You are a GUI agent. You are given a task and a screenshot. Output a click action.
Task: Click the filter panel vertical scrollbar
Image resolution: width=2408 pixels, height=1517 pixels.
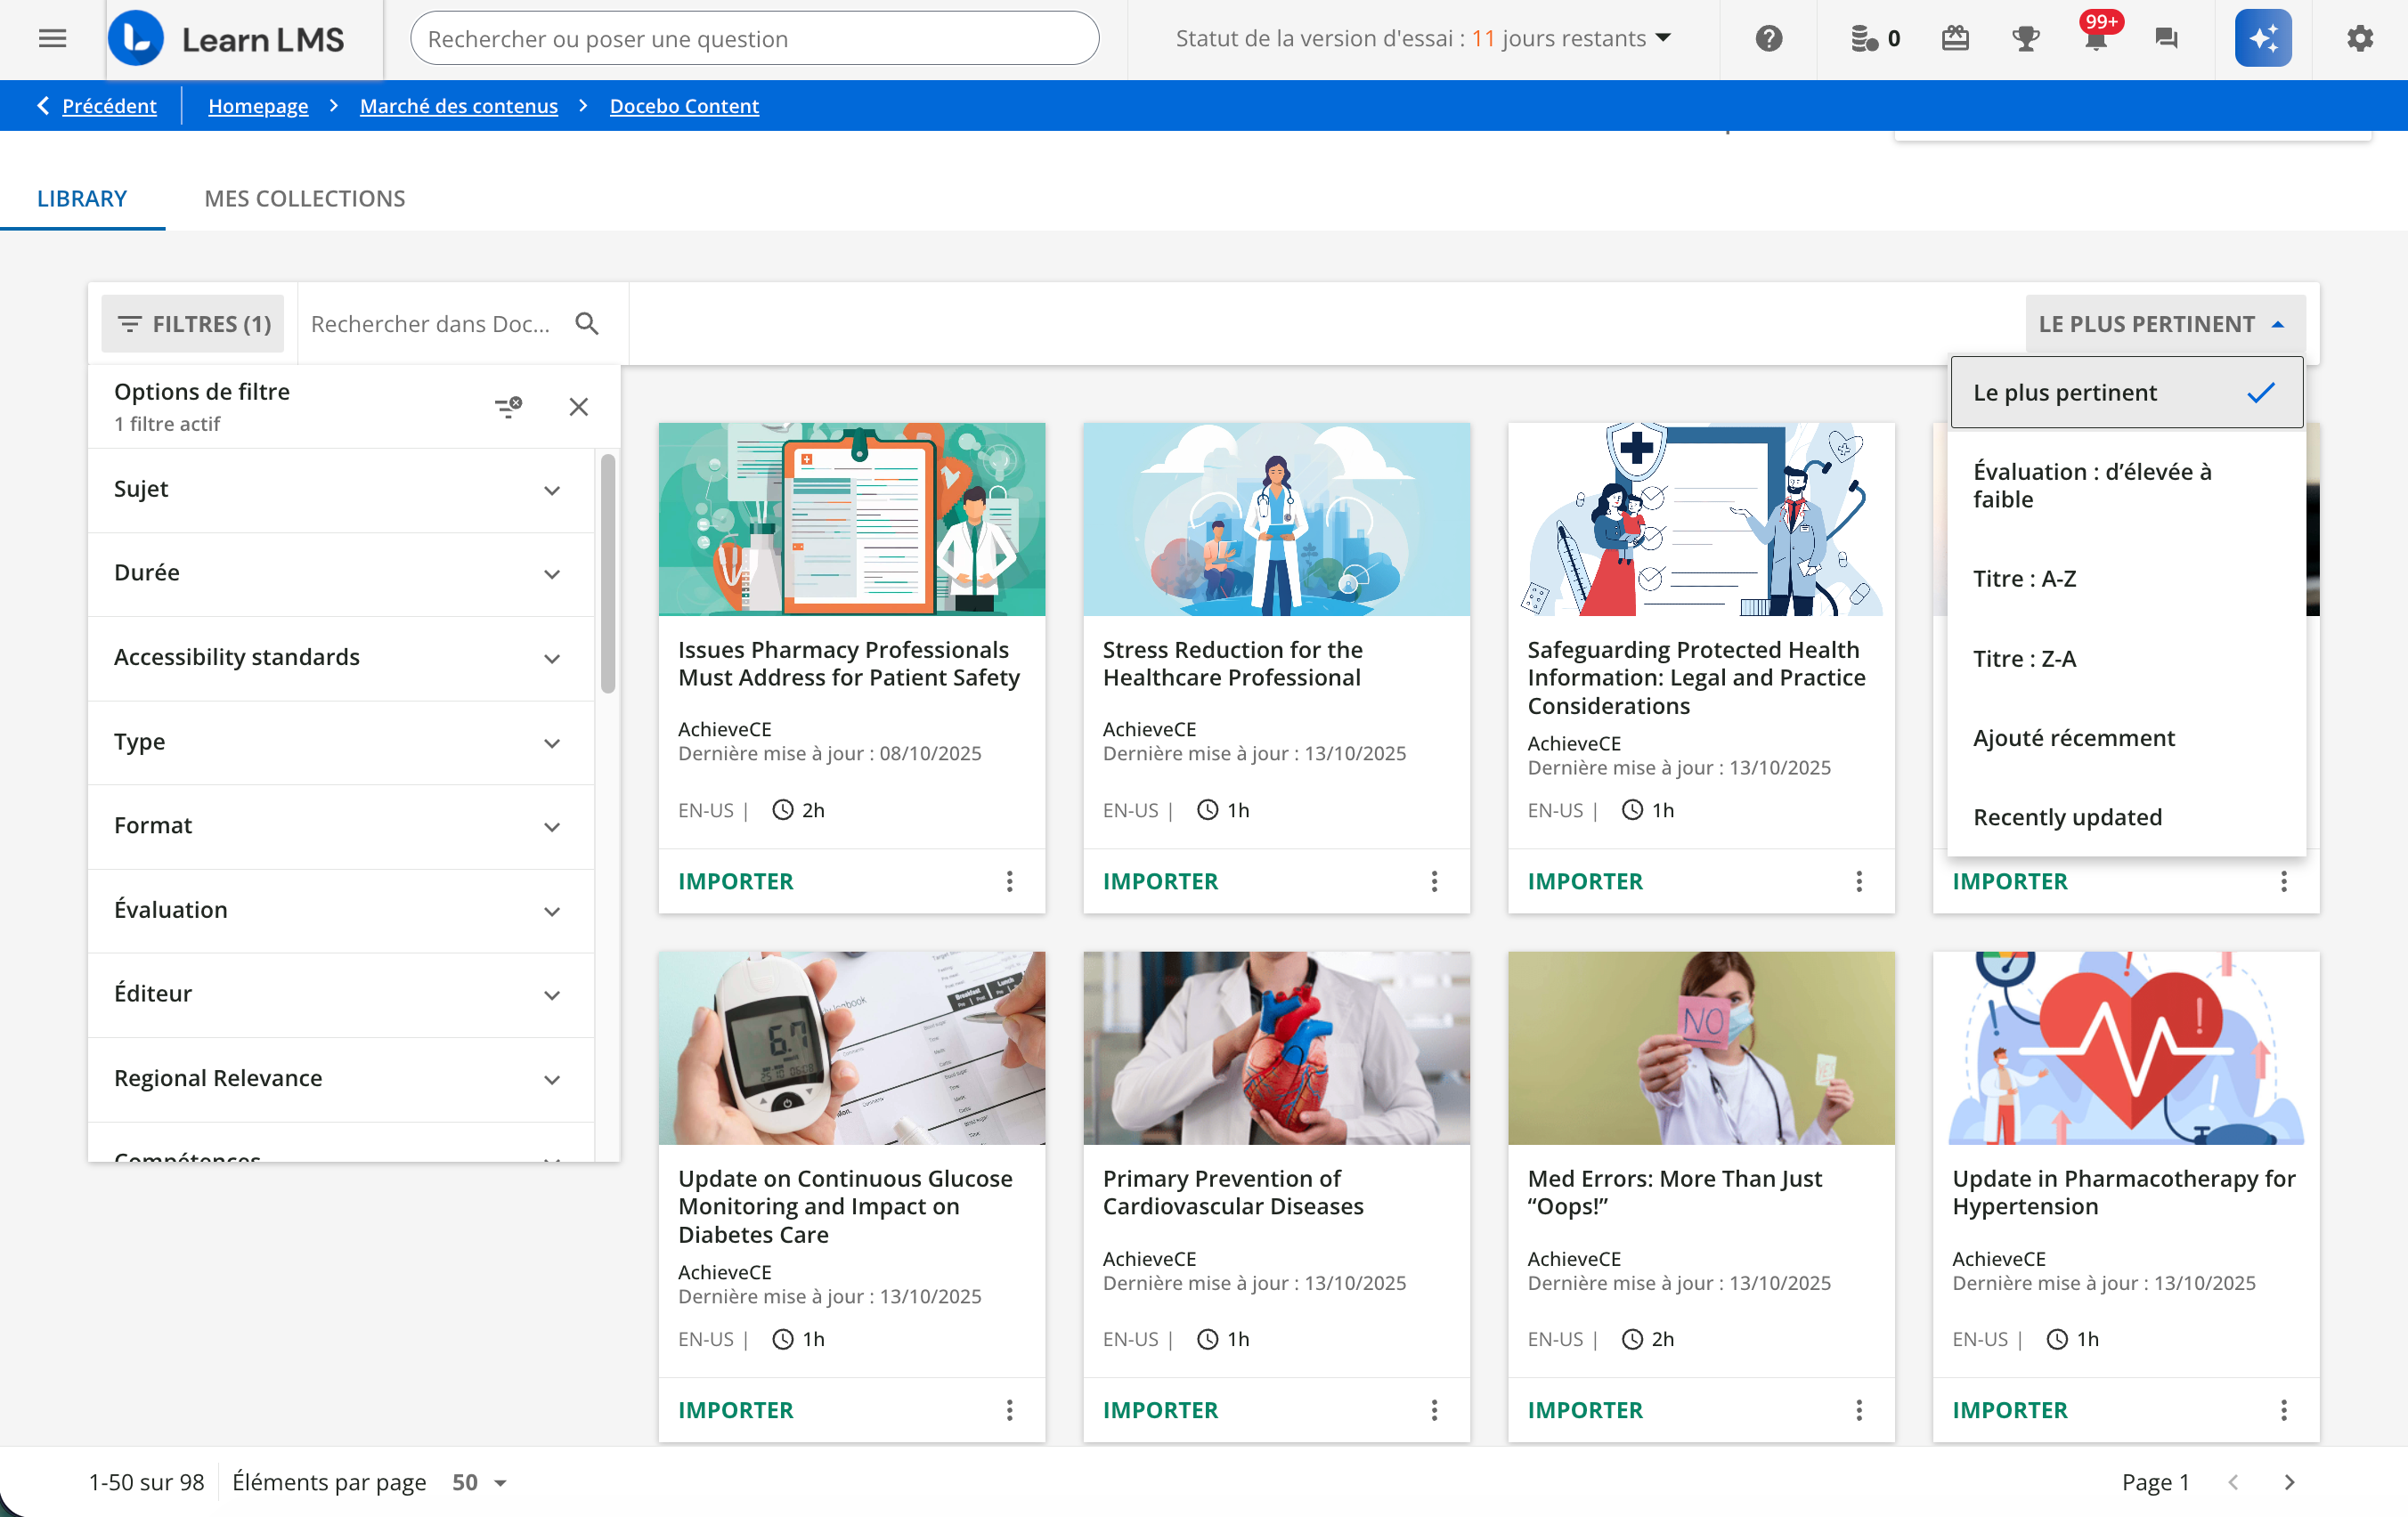tap(607, 574)
